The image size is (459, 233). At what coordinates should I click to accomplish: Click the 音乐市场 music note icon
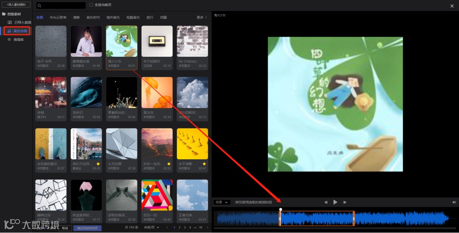pos(9,31)
